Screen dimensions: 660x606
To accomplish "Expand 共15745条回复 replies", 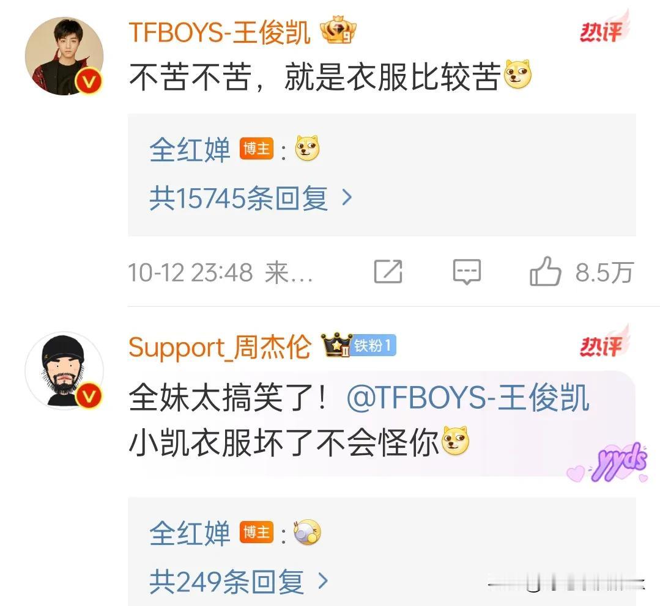I will (250, 198).
